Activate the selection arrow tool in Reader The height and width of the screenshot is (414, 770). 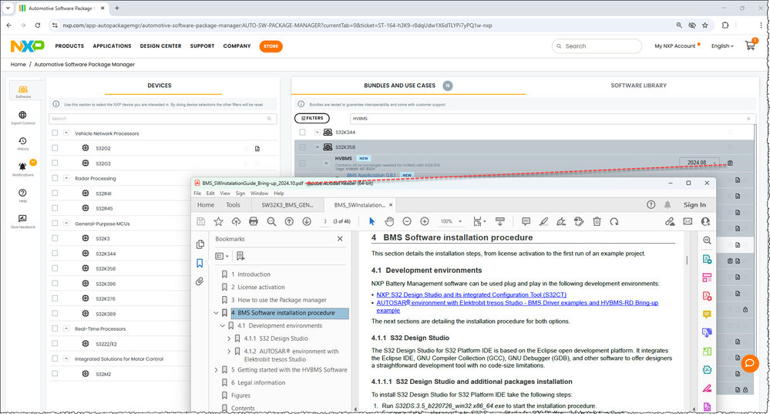372,221
